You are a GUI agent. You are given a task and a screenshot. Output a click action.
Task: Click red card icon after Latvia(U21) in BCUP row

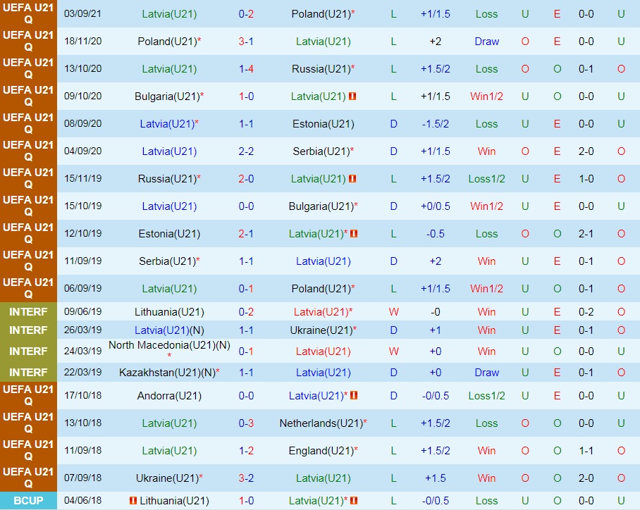click(x=354, y=501)
